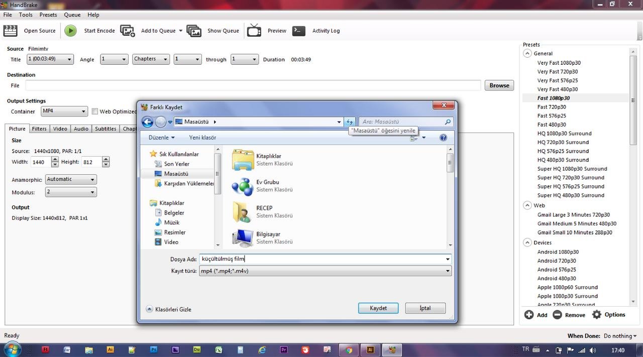The width and height of the screenshot is (643, 357).
Task: Switch to the Audio tab
Action: pos(81,129)
